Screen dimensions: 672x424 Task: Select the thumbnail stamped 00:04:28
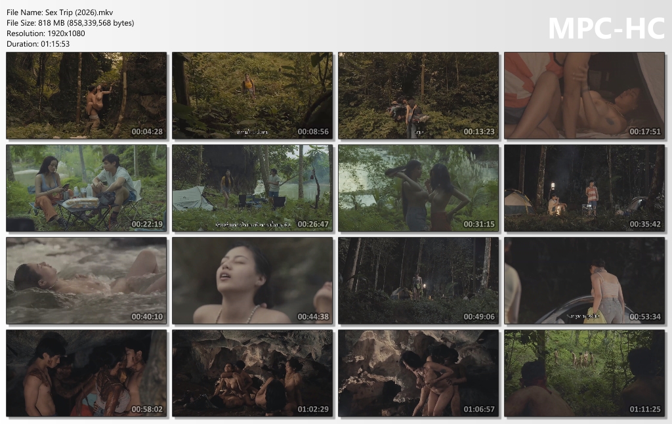point(87,96)
